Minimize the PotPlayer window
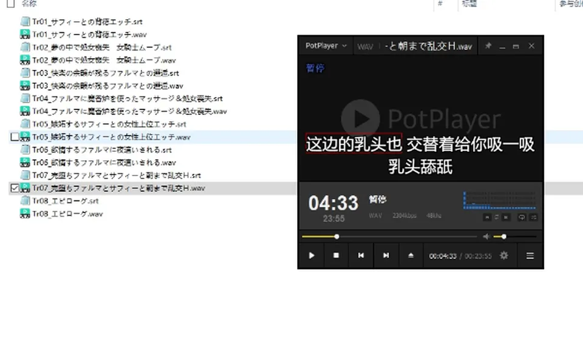 502,46
